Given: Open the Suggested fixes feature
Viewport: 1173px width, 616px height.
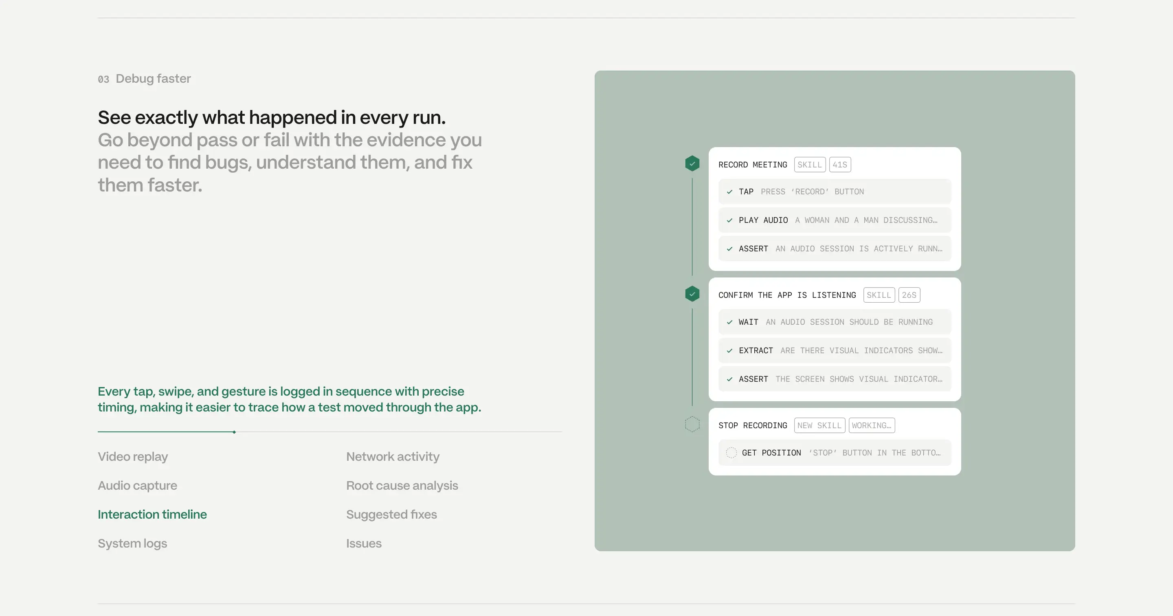Looking at the screenshot, I should click(x=391, y=515).
